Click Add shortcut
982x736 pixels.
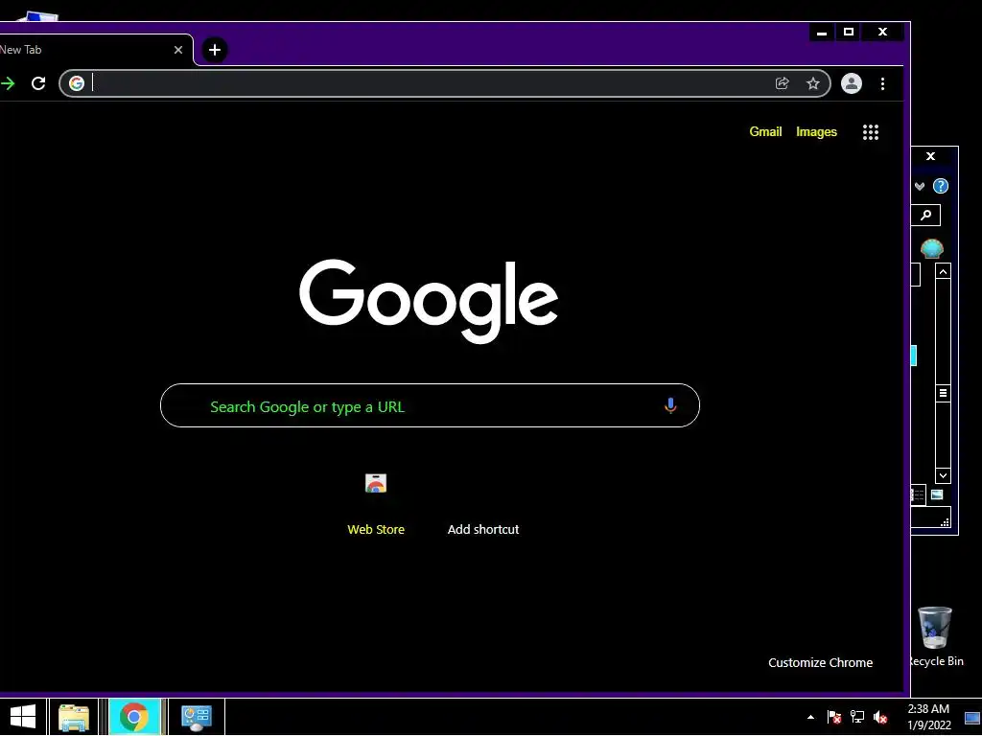[x=483, y=529]
